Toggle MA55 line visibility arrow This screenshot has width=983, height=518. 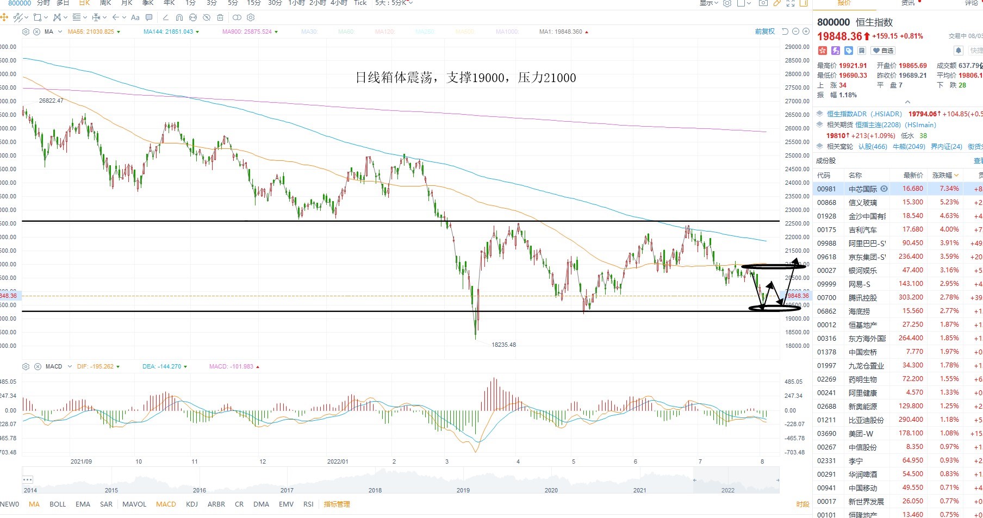[x=119, y=32]
